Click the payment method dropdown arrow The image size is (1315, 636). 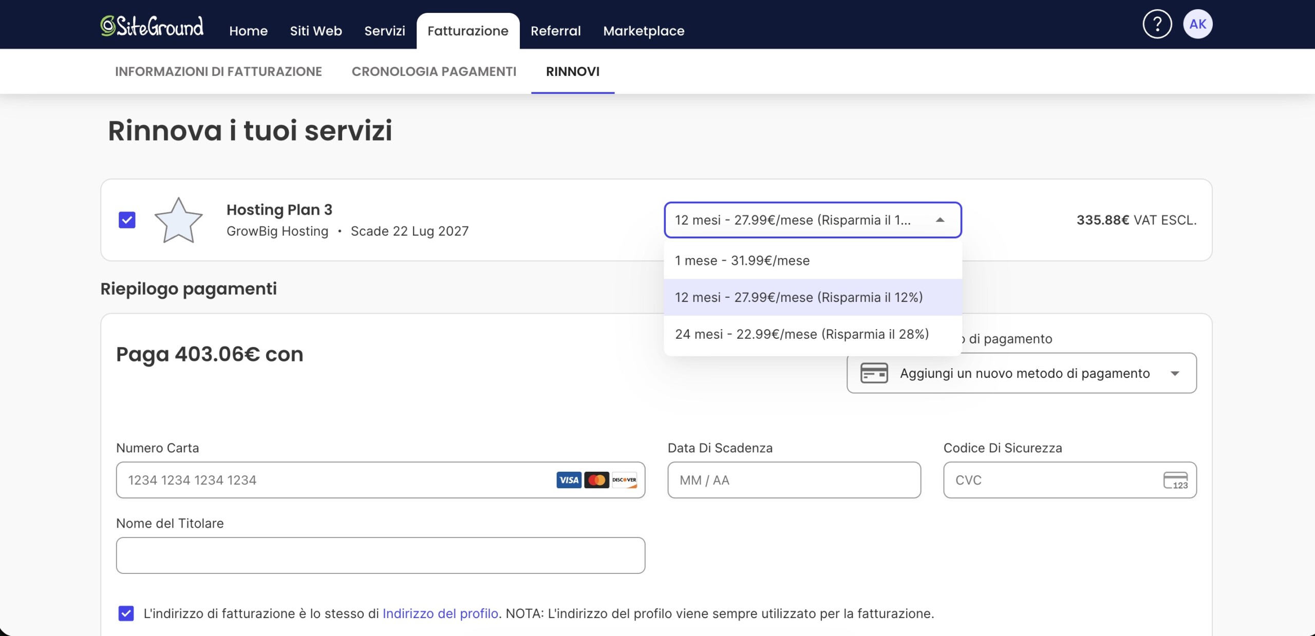1175,373
